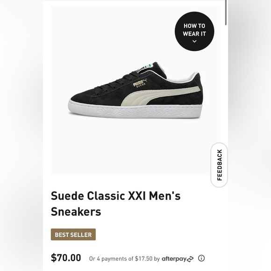Click the word Sneakers in the product title
The width and height of the screenshot is (271, 271).
pyautogui.click(x=76, y=212)
